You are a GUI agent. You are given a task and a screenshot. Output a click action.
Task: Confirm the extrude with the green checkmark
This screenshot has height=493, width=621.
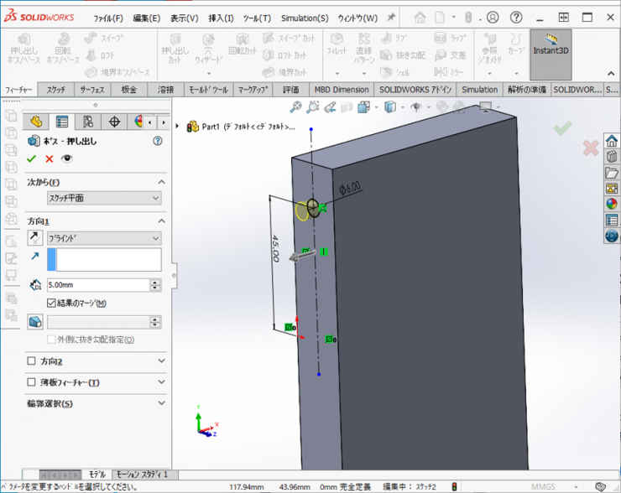(32, 158)
